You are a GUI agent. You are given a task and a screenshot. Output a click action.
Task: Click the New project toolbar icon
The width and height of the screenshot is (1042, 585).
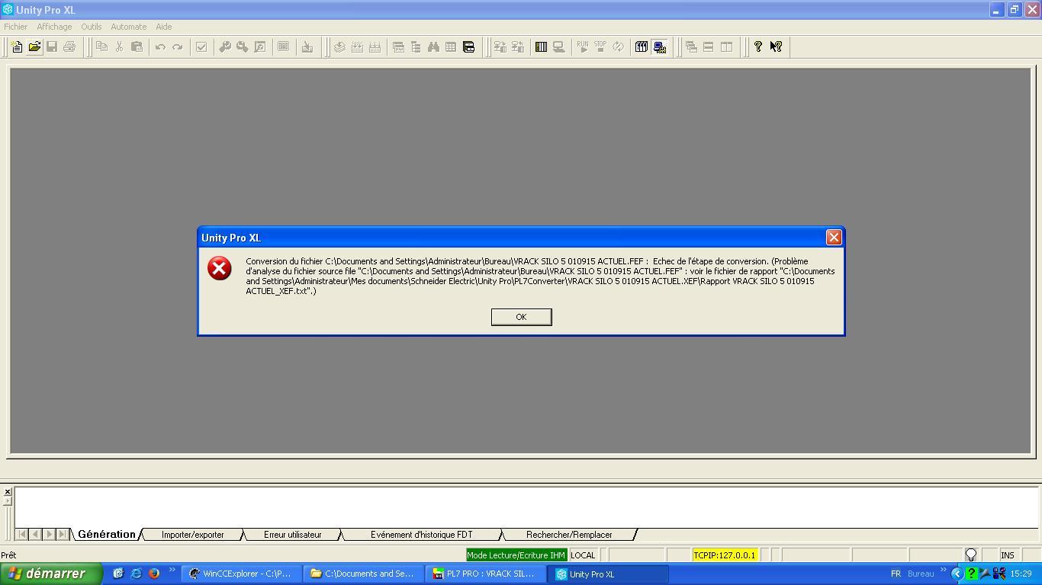point(17,47)
